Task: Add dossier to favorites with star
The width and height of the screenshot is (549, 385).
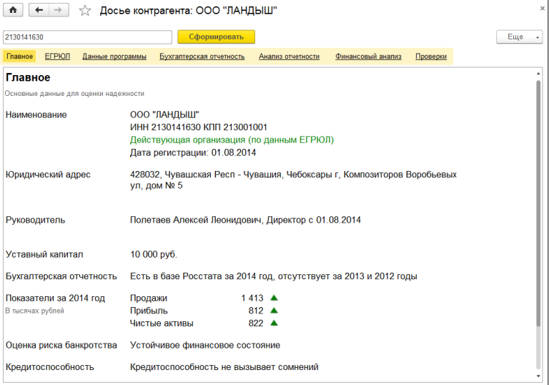Action: [85, 11]
